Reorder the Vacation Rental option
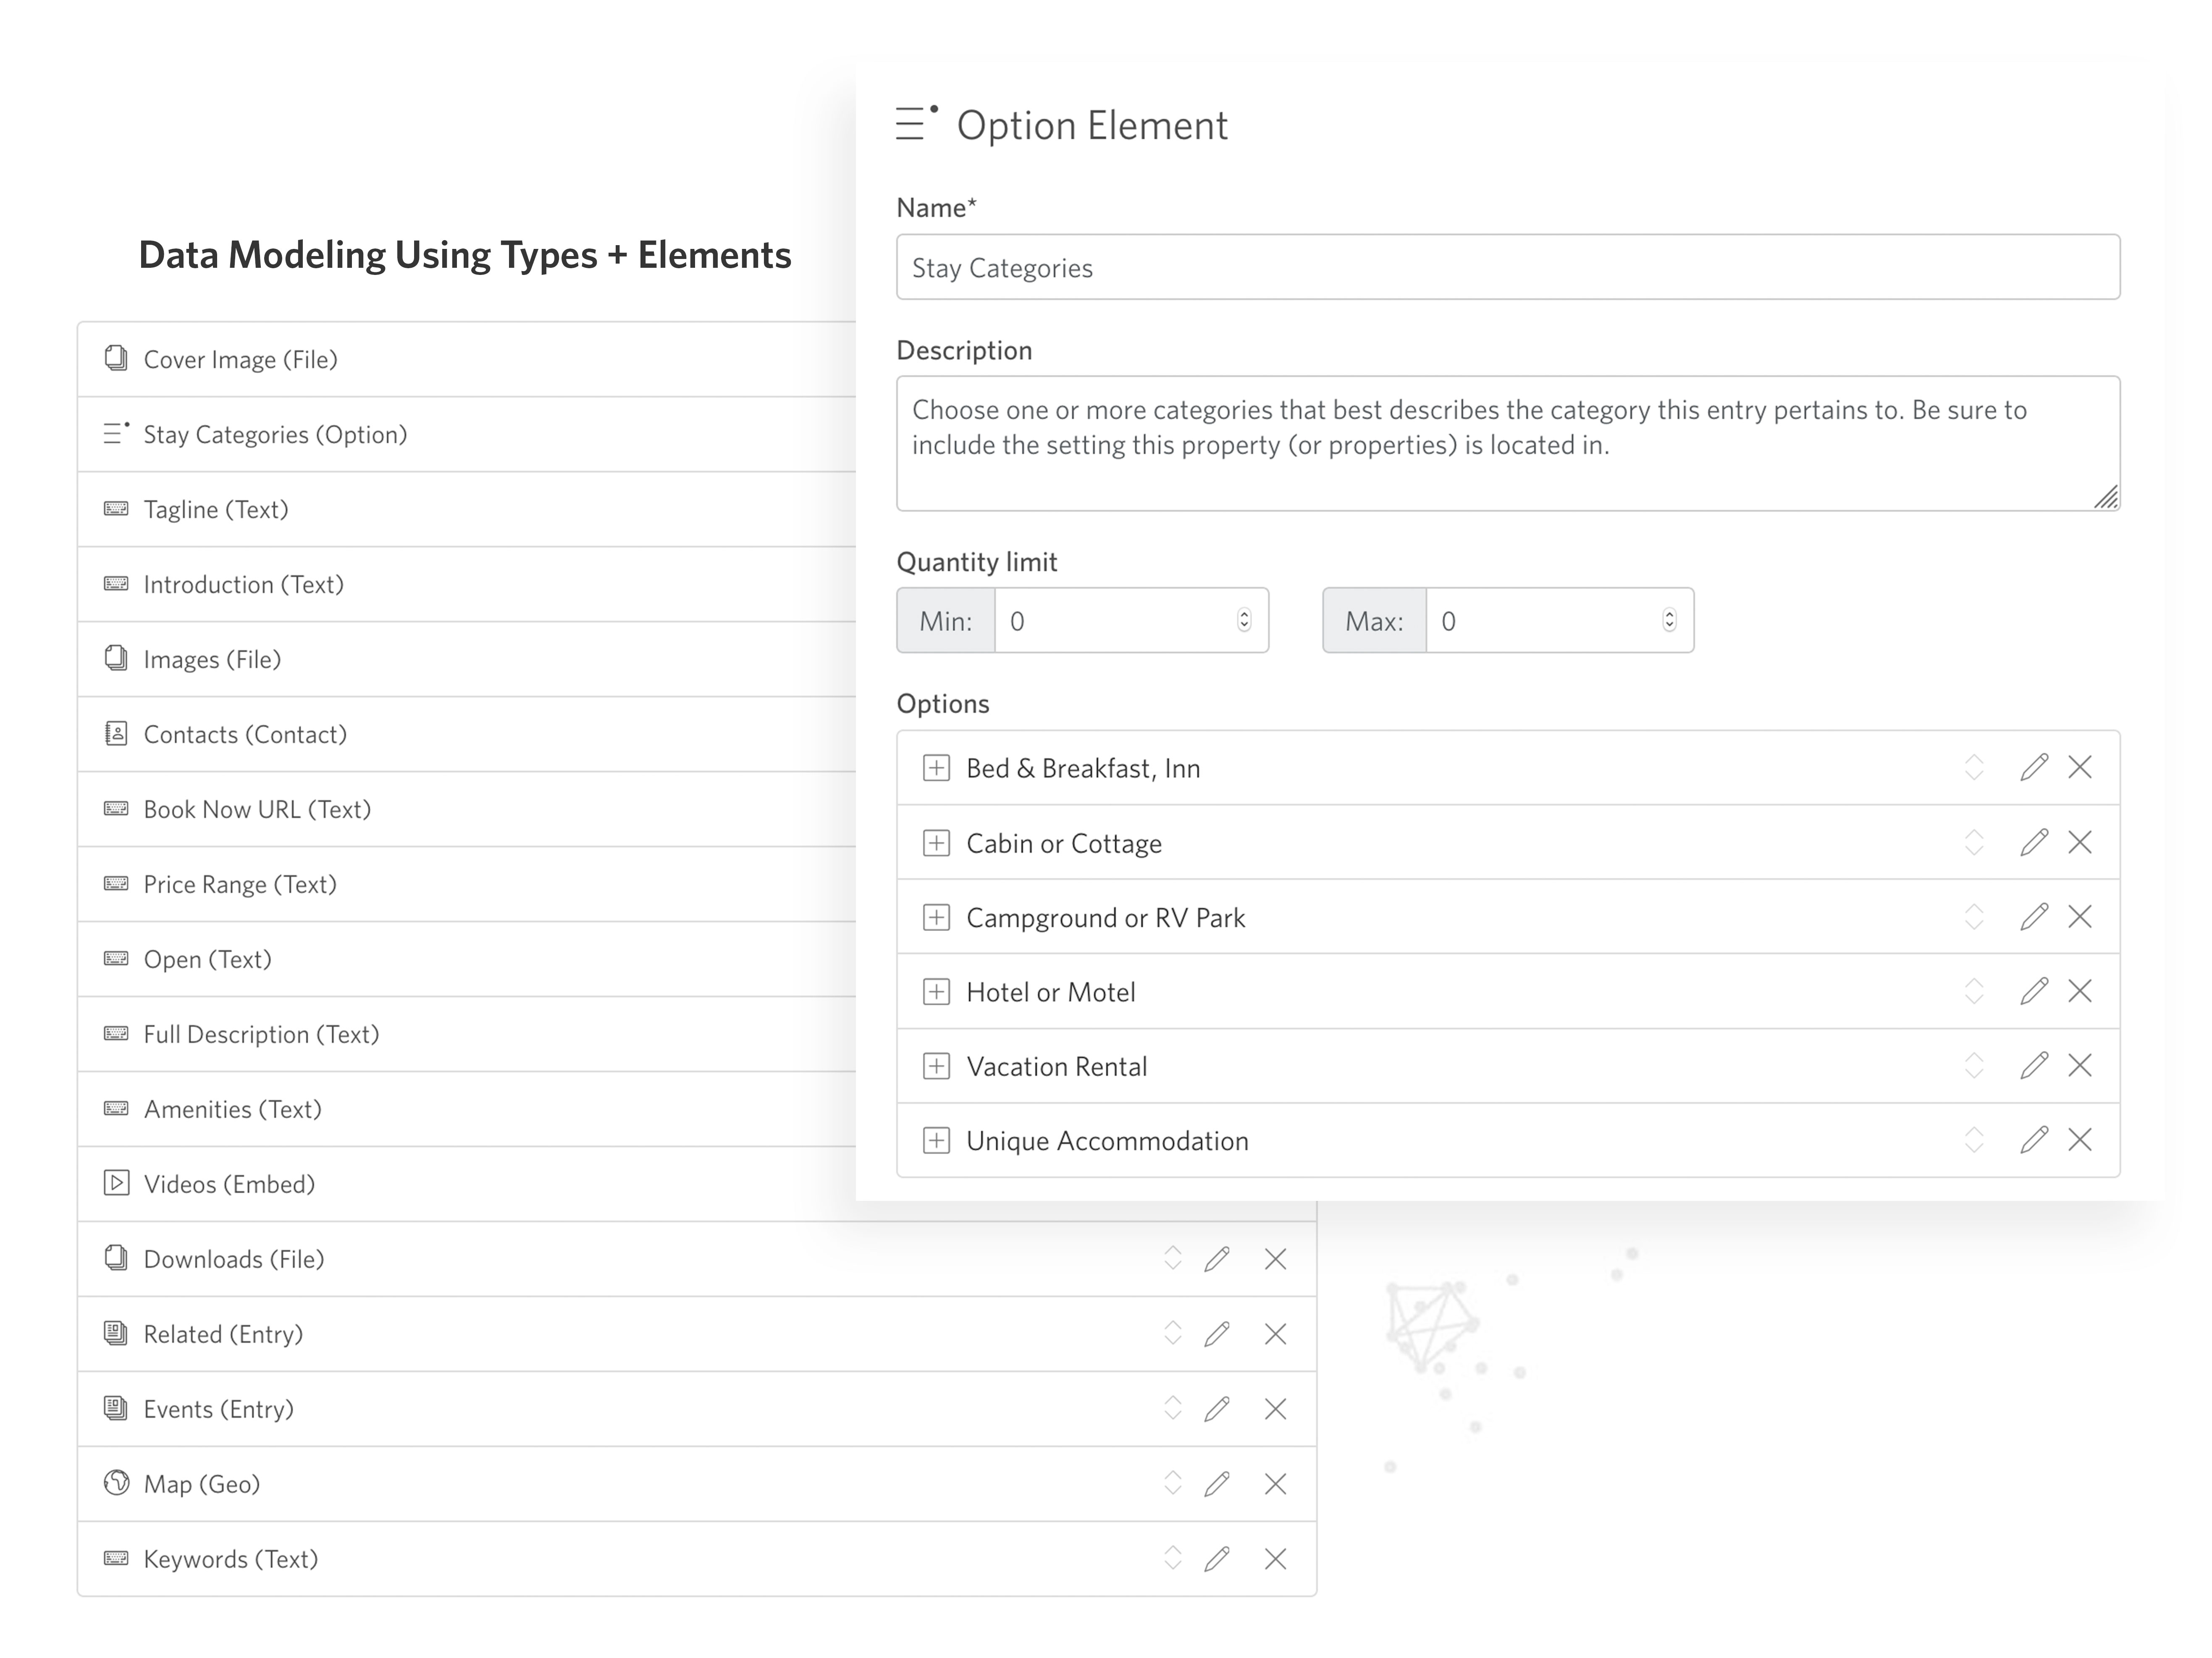 click(1974, 1065)
